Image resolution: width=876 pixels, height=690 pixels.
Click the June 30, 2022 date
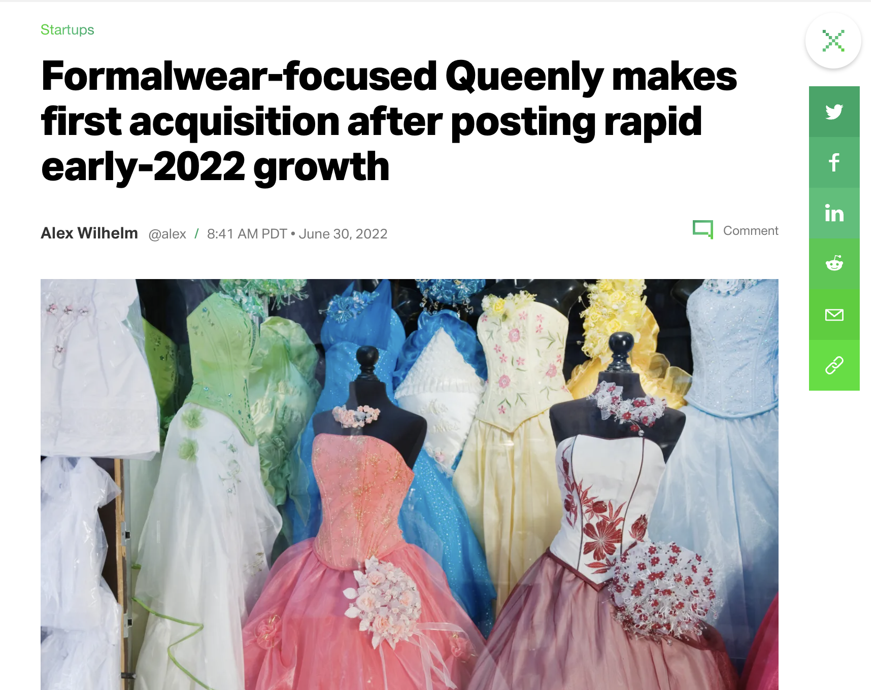[x=343, y=234]
